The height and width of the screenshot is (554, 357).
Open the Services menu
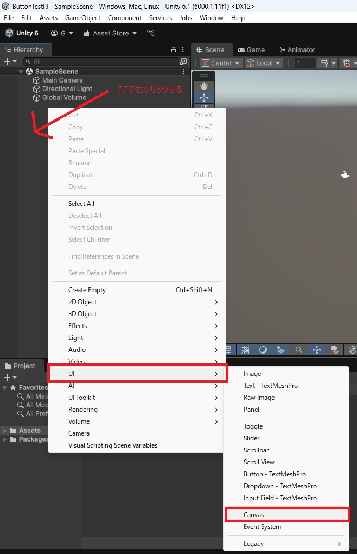tap(161, 18)
